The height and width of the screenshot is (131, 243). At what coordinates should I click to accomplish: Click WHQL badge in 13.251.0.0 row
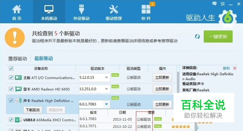(x=115, y=87)
